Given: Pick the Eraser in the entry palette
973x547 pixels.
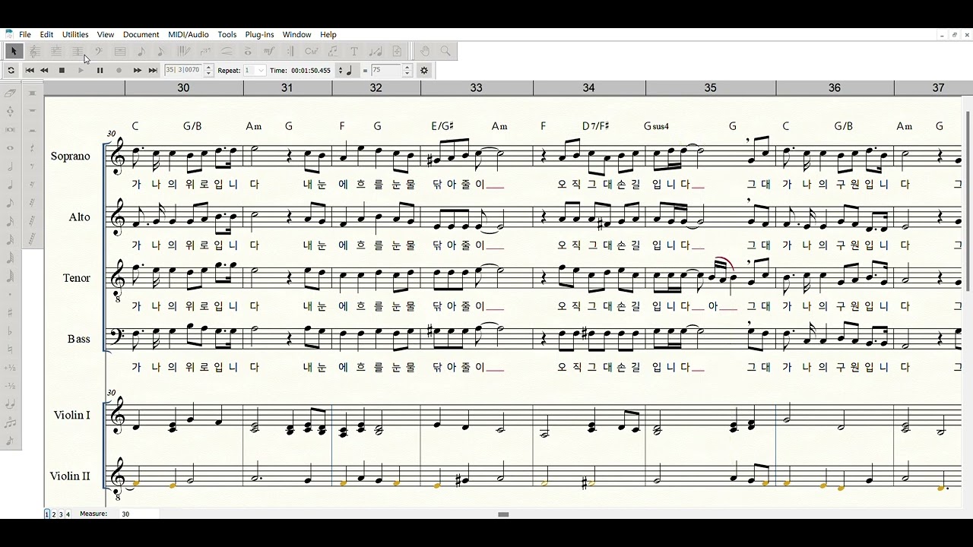Looking at the screenshot, I should [10, 93].
